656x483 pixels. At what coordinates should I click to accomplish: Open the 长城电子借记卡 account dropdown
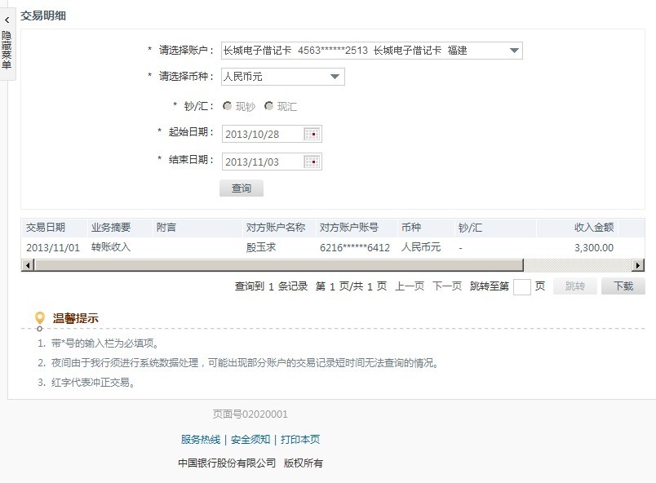point(367,50)
